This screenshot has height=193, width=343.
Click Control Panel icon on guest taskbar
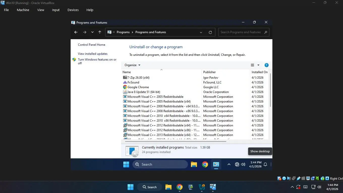(x=216, y=164)
